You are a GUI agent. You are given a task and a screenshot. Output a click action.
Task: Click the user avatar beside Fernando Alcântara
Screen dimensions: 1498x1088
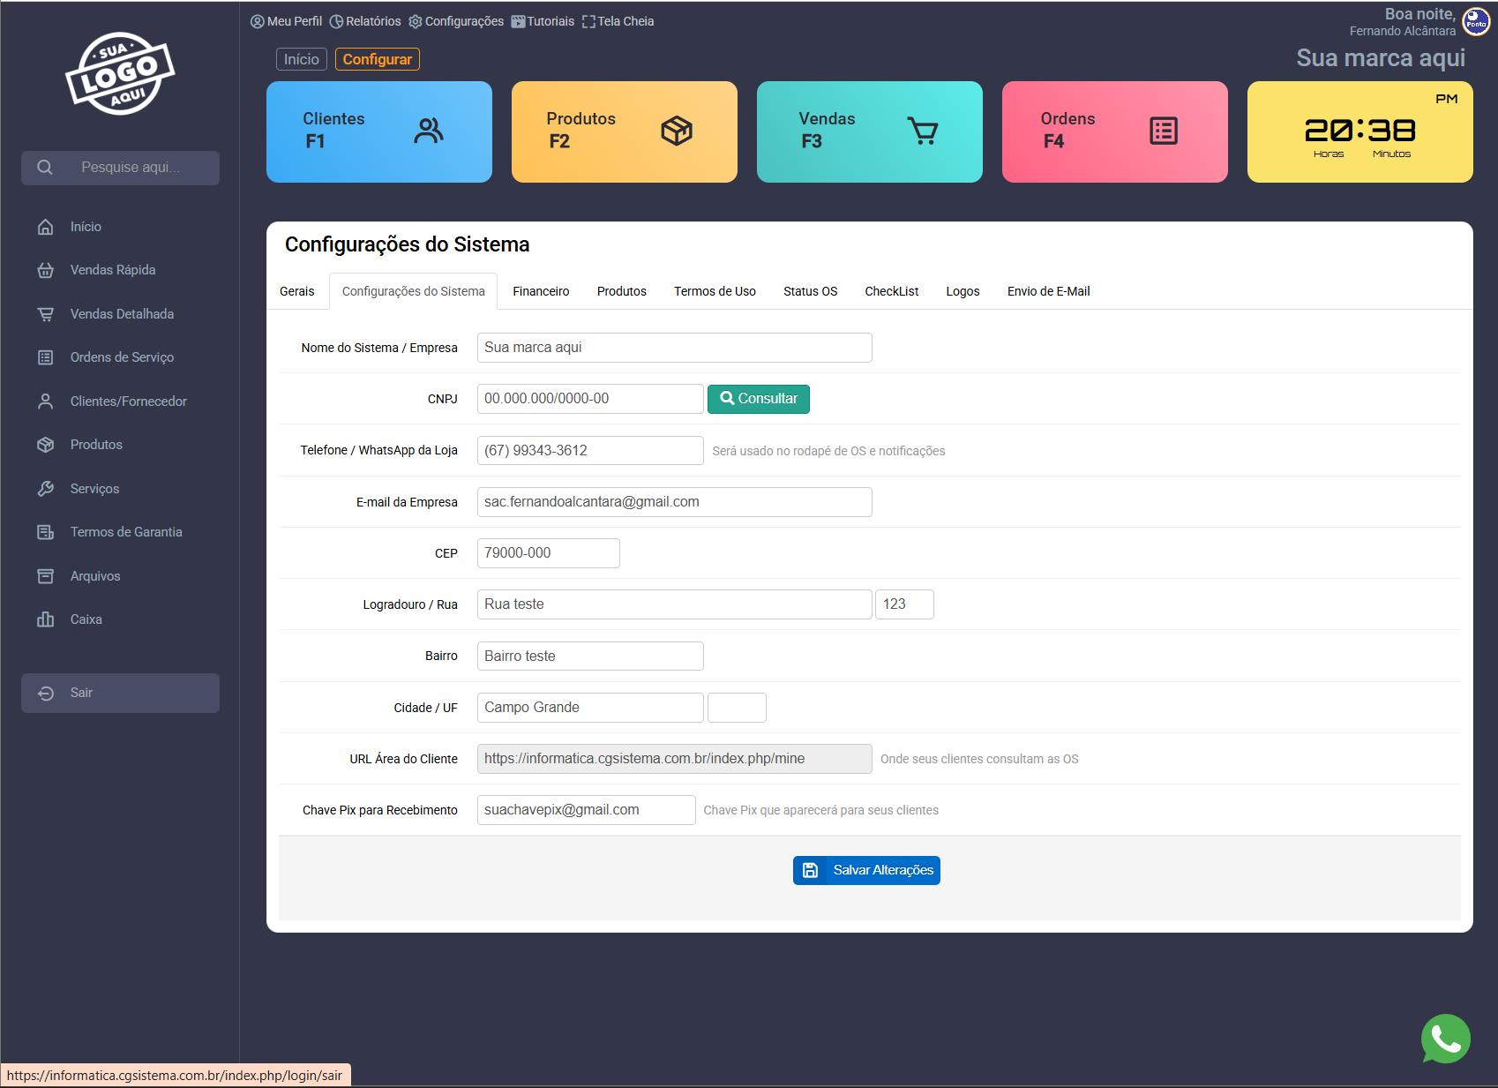(x=1476, y=22)
